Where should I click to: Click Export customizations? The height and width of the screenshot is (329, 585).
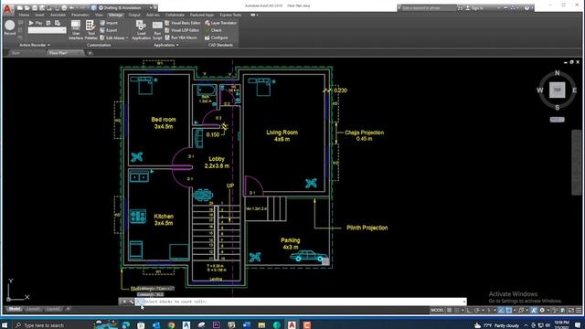(109, 30)
